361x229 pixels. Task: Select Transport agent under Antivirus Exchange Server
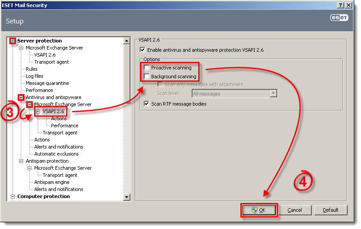(60, 133)
